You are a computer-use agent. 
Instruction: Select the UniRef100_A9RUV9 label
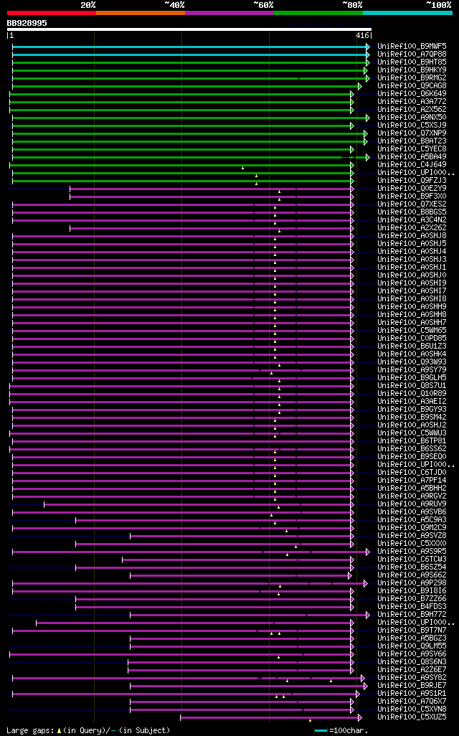tap(412, 504)
